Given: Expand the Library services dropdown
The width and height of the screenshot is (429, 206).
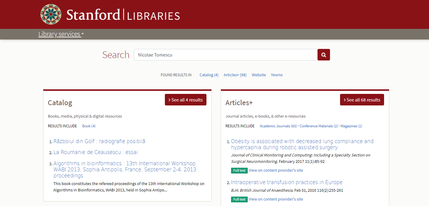Looking at the screenshot, I should click(x=61, y=34).
